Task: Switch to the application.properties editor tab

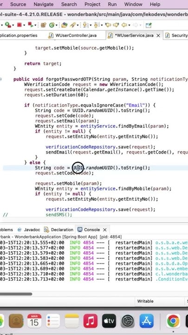Action: point(19,35)
